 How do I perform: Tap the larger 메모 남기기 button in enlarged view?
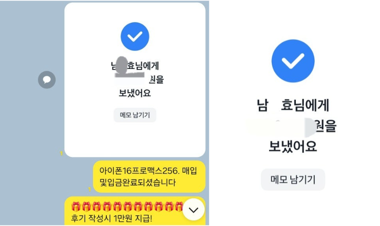[x=293, y=180]
